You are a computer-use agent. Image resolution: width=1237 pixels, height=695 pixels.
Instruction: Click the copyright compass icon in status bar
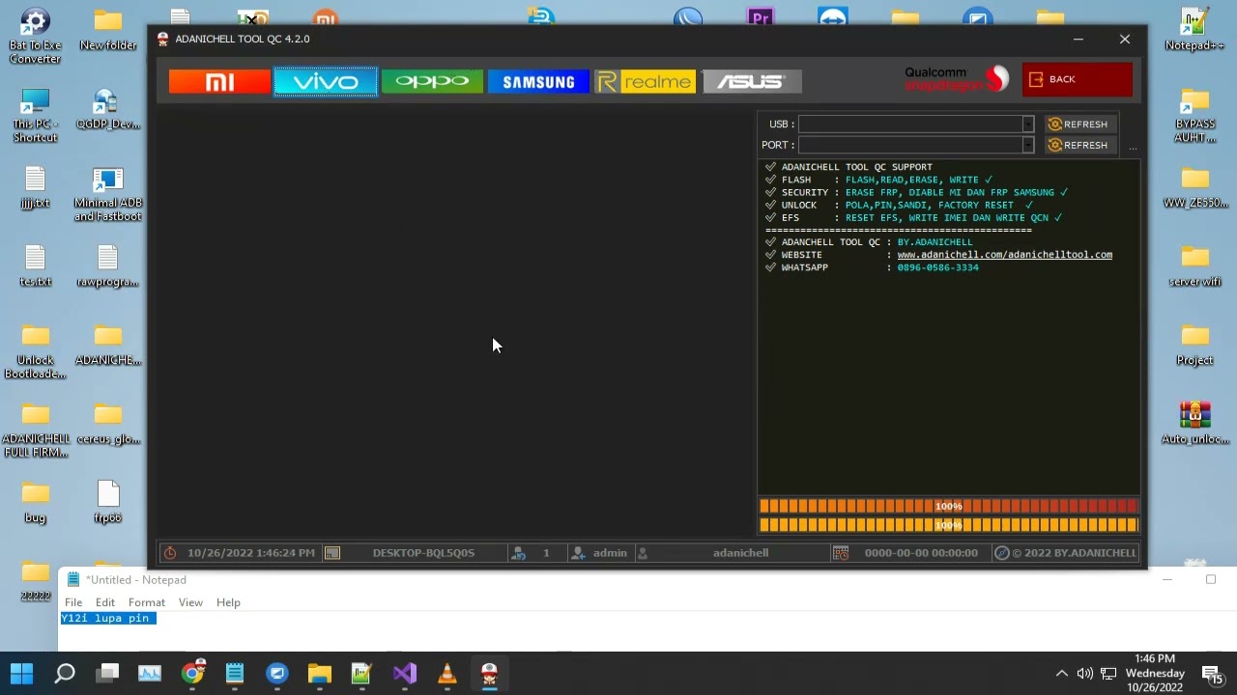tap(1002, 553)
